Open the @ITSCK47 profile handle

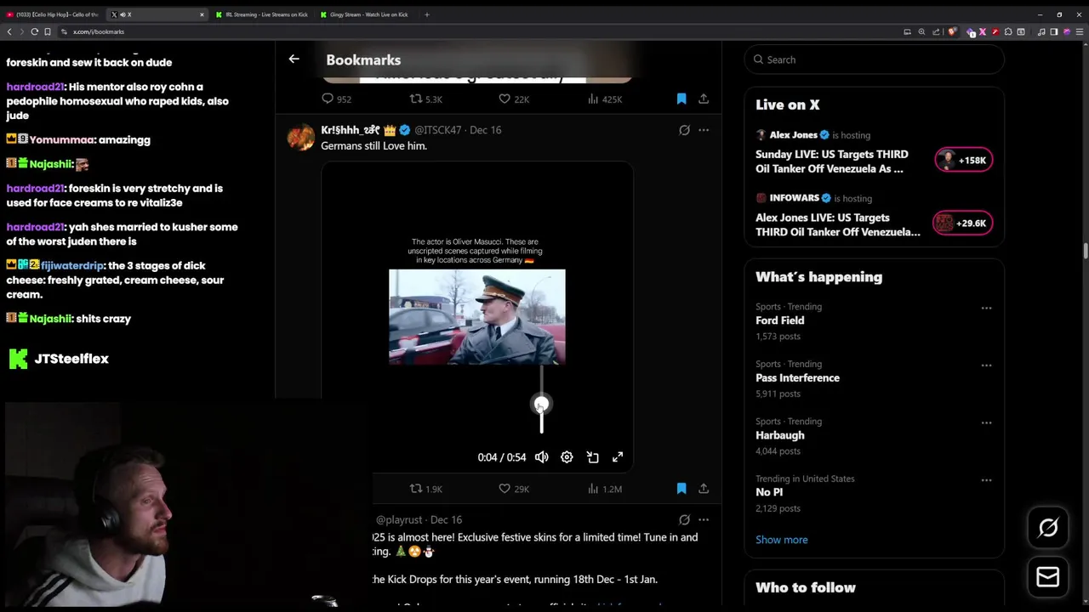pyautogui.click(x=438, y=130)
